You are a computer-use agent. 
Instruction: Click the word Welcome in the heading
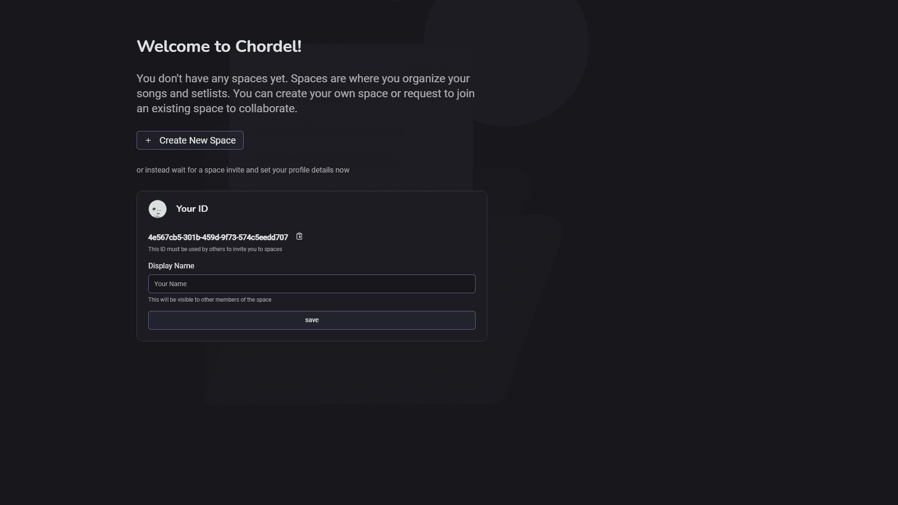pyautogui.click(x=173, y=46)
